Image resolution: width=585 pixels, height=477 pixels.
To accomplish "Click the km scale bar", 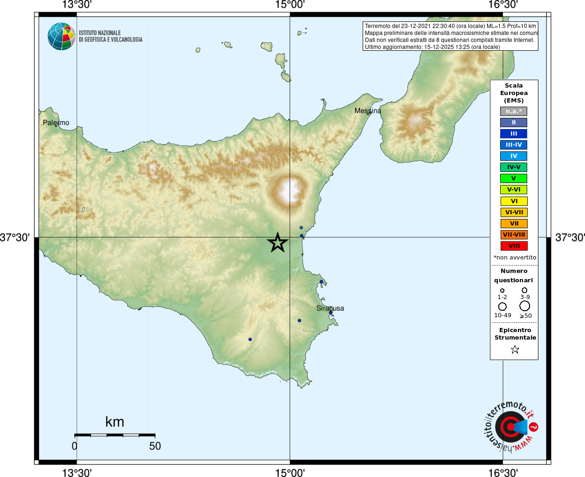I will [115, 435].
